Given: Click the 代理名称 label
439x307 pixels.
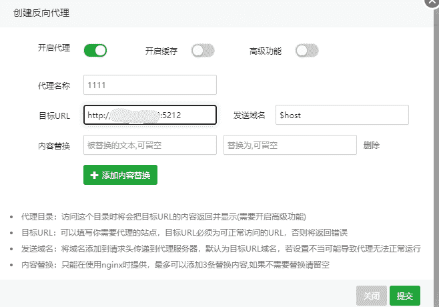Looking at the screenshot, I should point(54,85).
